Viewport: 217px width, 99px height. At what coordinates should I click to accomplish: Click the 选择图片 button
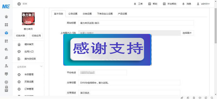click(187, 33)
